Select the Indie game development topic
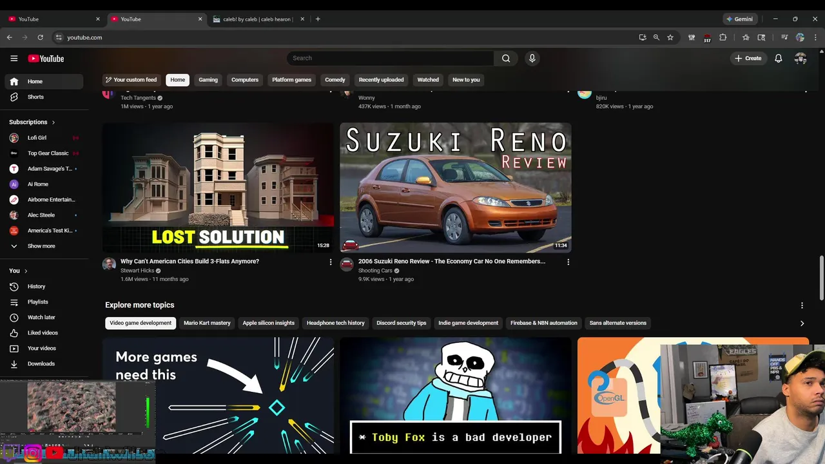 pyautogui.click(x=469, y=323)
